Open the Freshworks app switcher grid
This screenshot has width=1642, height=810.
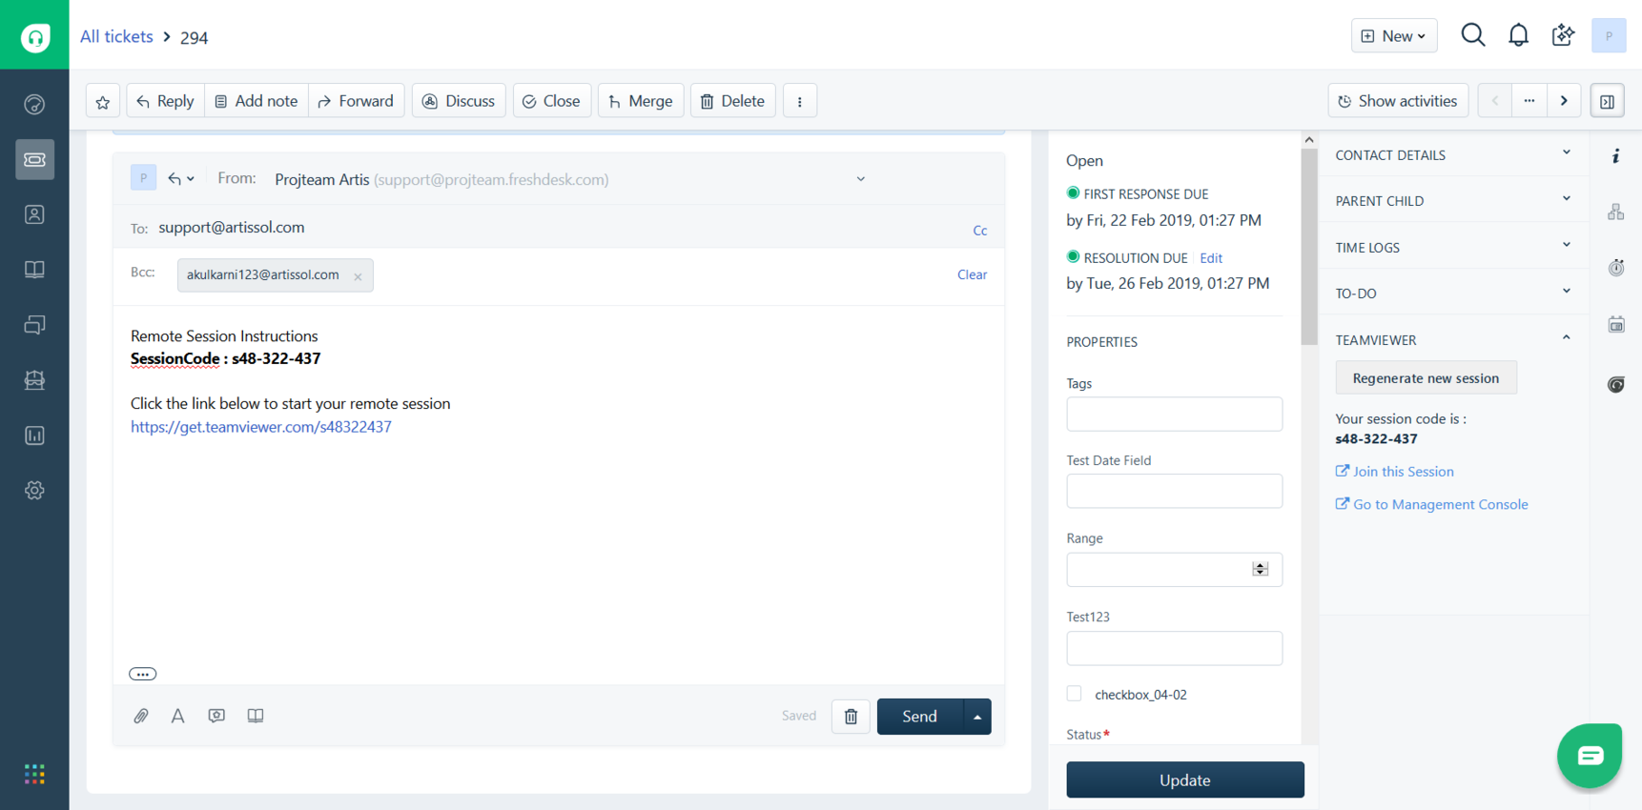34,774
